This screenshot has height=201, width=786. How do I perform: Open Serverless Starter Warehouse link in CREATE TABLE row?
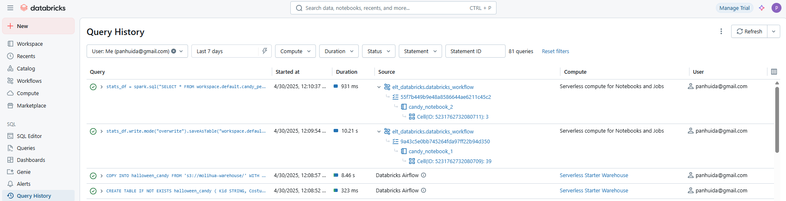tap(594, 190)
